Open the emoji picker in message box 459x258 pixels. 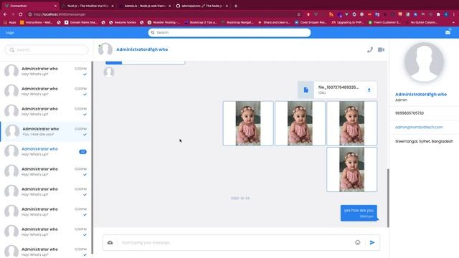(x=357, y=242)
